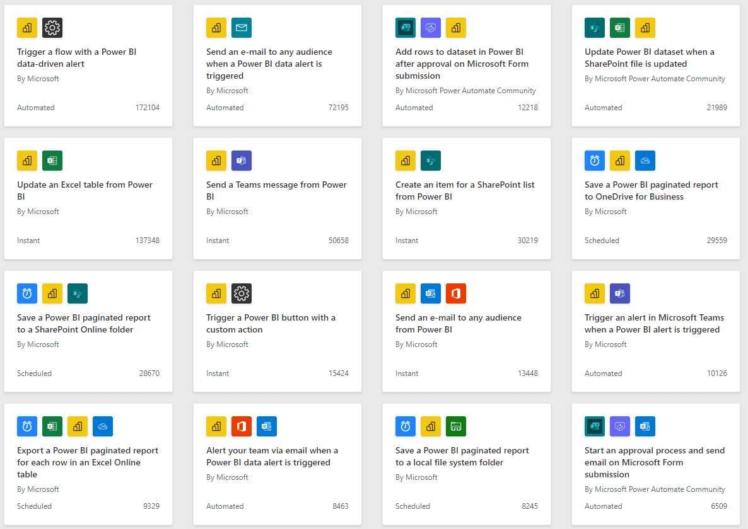This screenshot has height=529, width=748.
Task: Click 'Automated' on the card with count 10126
Action: (604, 373)
